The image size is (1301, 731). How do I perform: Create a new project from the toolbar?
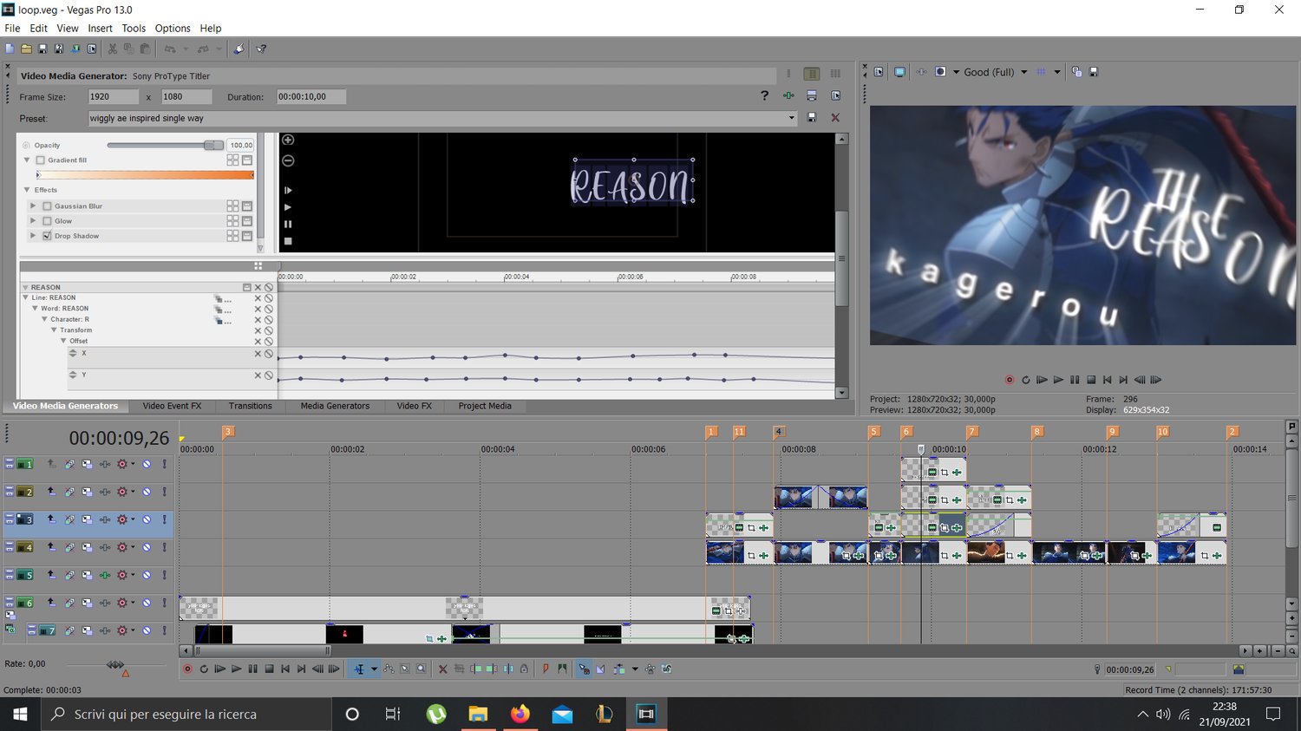[10, 49]
